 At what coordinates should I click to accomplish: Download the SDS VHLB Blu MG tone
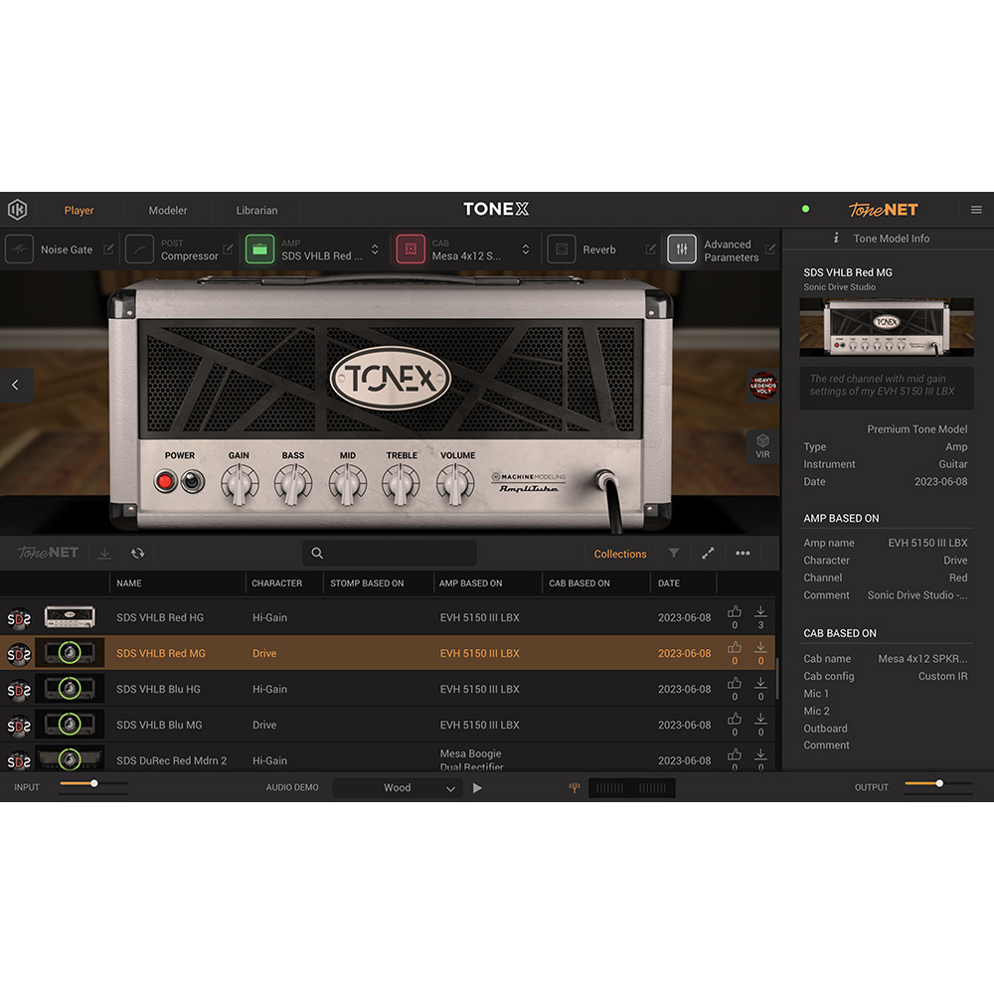pyautogui.click(x=760, y=719)
